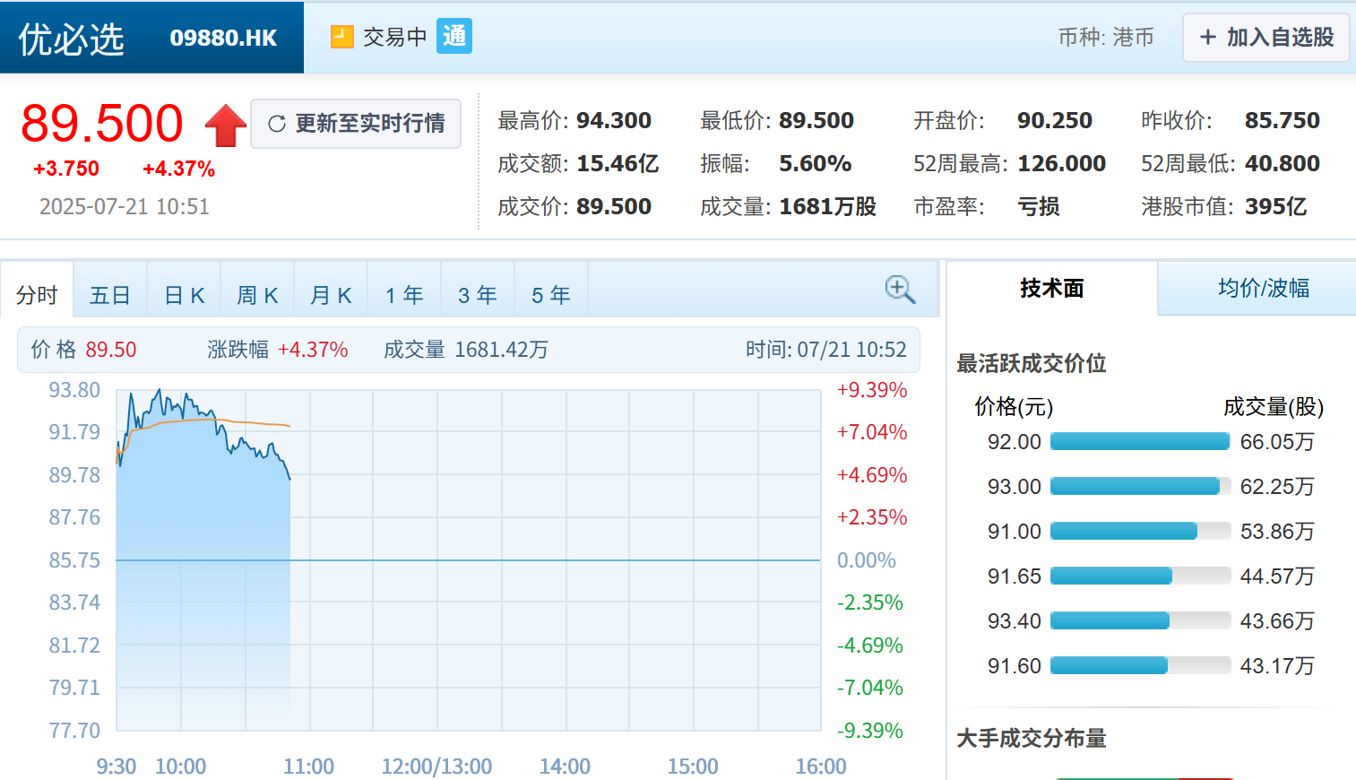Viewport: 1356px width, 780px height.
Task: Select the 日K daily candlestick tab
Action: (x=183, y=291)
